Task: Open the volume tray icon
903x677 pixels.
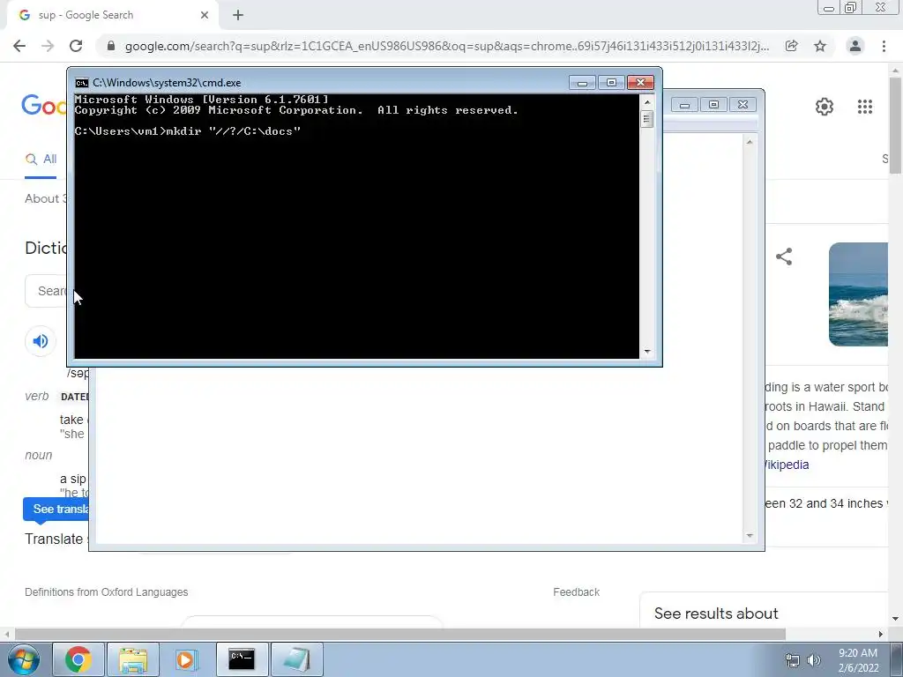Action: pos(814,660)
